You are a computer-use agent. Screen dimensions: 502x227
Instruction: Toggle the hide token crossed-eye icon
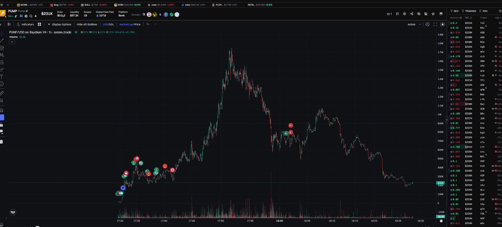(419, 14)
